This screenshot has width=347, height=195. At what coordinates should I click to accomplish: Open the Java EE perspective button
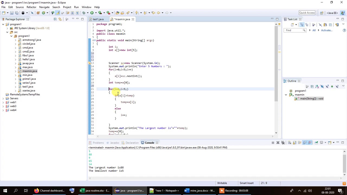[x=332, y=13]
